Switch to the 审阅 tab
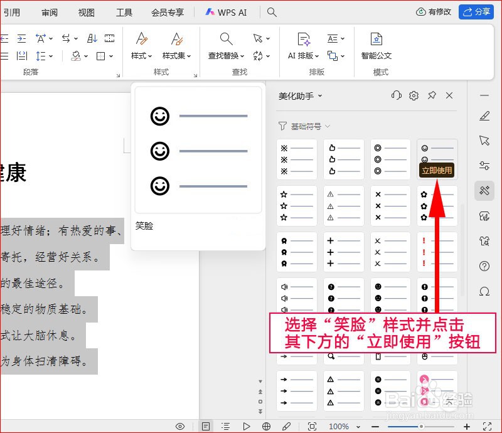Image resolution: width=502 pixels, height=433 pixels. coord(49,11)
